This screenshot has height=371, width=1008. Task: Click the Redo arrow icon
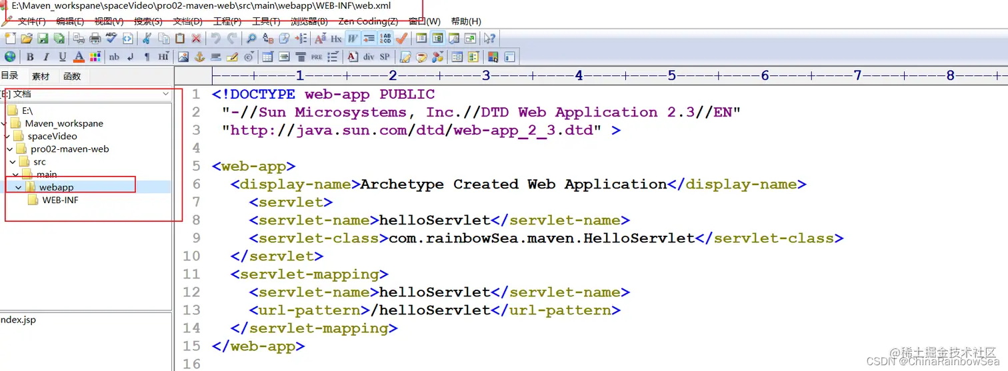pyautogui.click(x=231, y=39)
